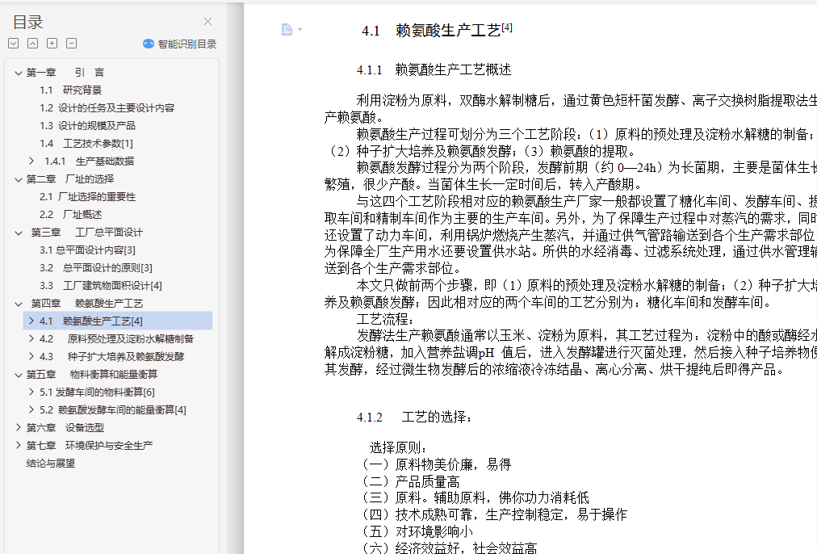Click 第一章 引言 chapter title in outline

pyautogui.click(x=65, y=73)
